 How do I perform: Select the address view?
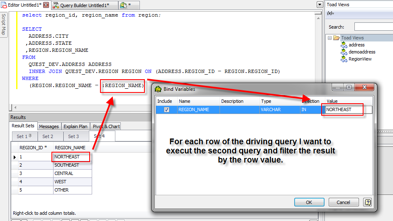tap(356, 45)
